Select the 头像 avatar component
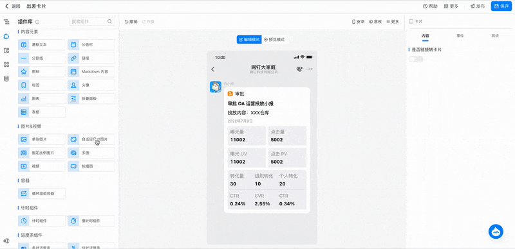This screenshot has width=515, height=249. (91, 85)
